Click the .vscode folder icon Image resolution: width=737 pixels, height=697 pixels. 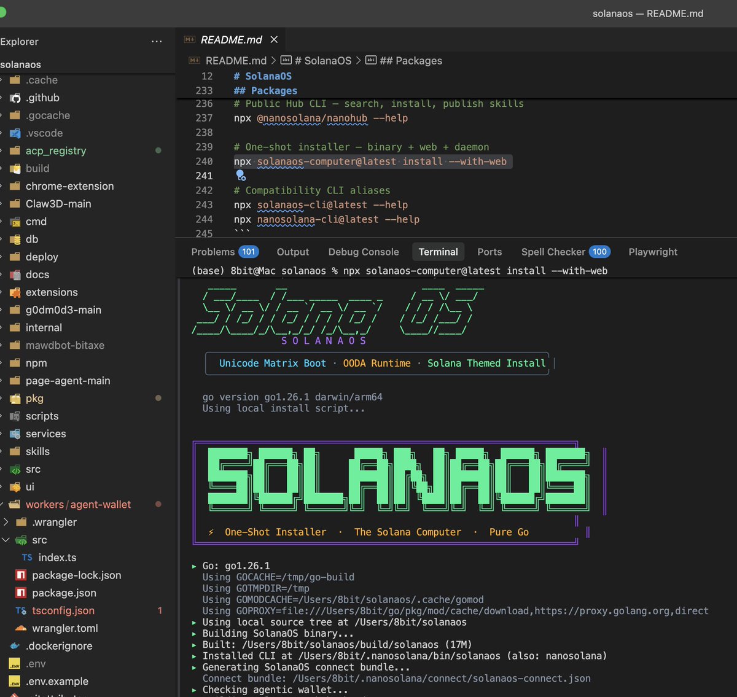(15, 133)
